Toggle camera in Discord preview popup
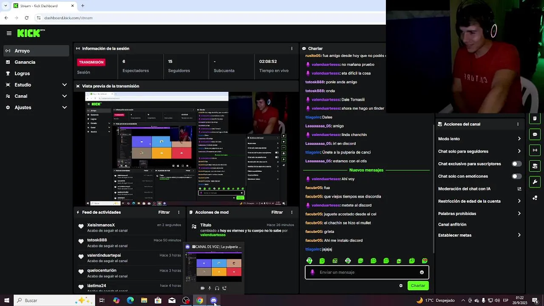This screenshot has width=544, height=306. [202, 288]
